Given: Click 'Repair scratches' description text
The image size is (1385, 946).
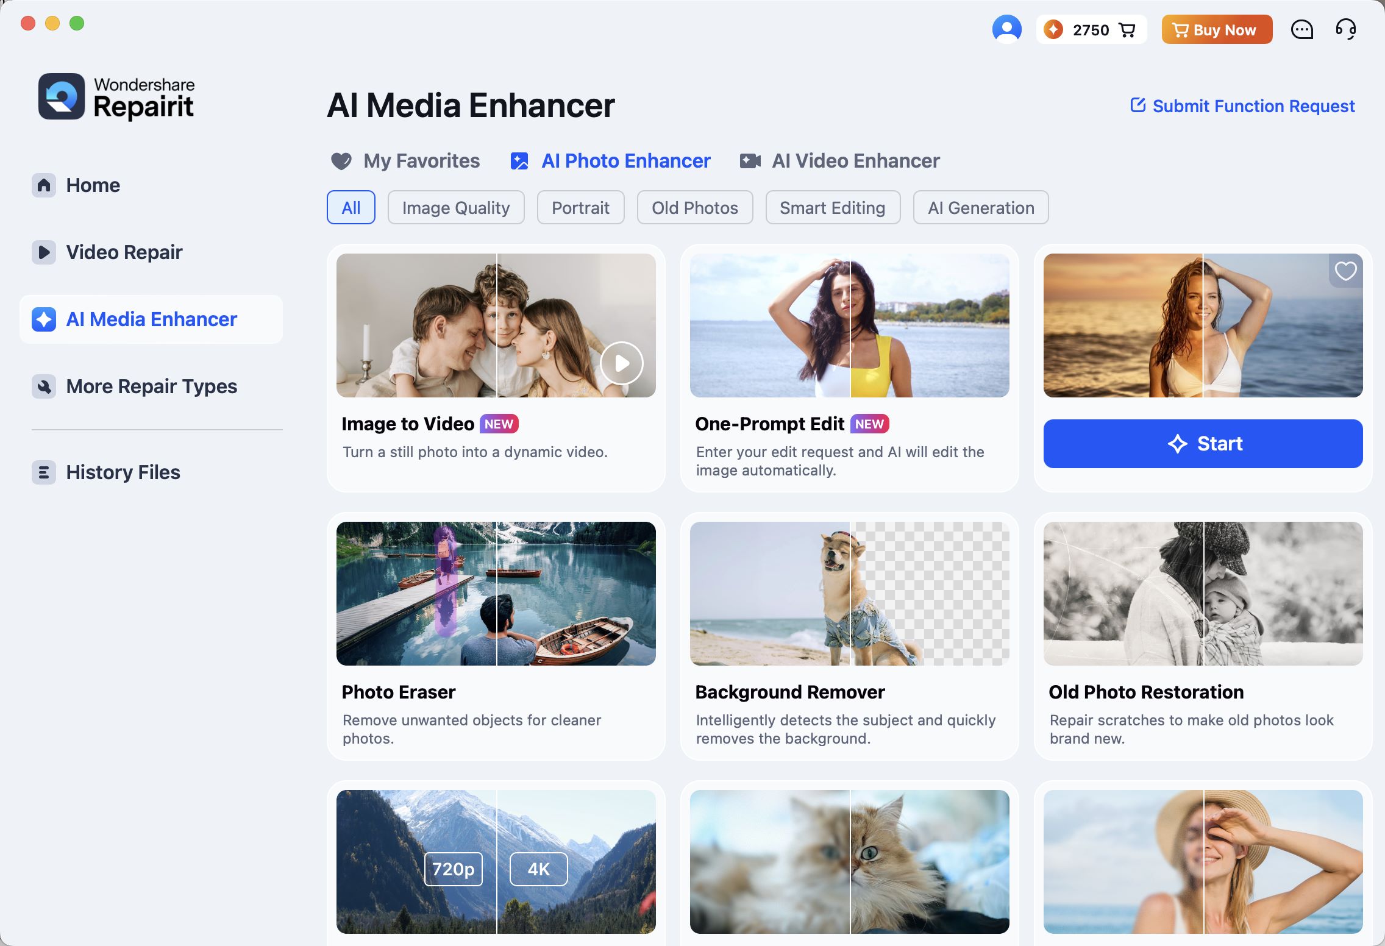Looking at the screenshot, I should [x=1192, y=729].
